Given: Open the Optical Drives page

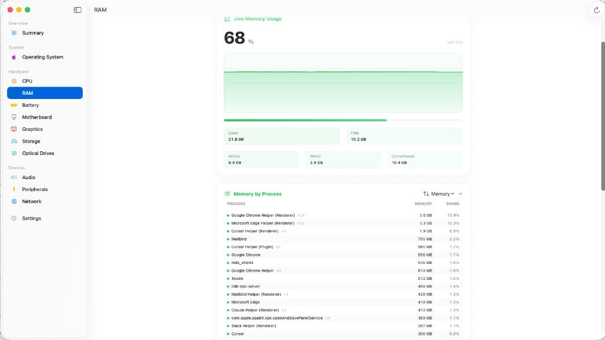Looking at the screenshot, I should click(45, 153).
